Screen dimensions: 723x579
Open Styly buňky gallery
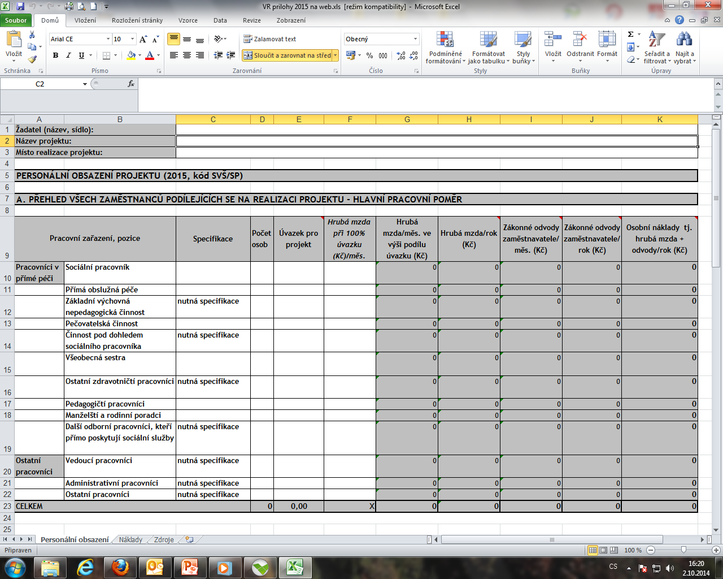523,48
